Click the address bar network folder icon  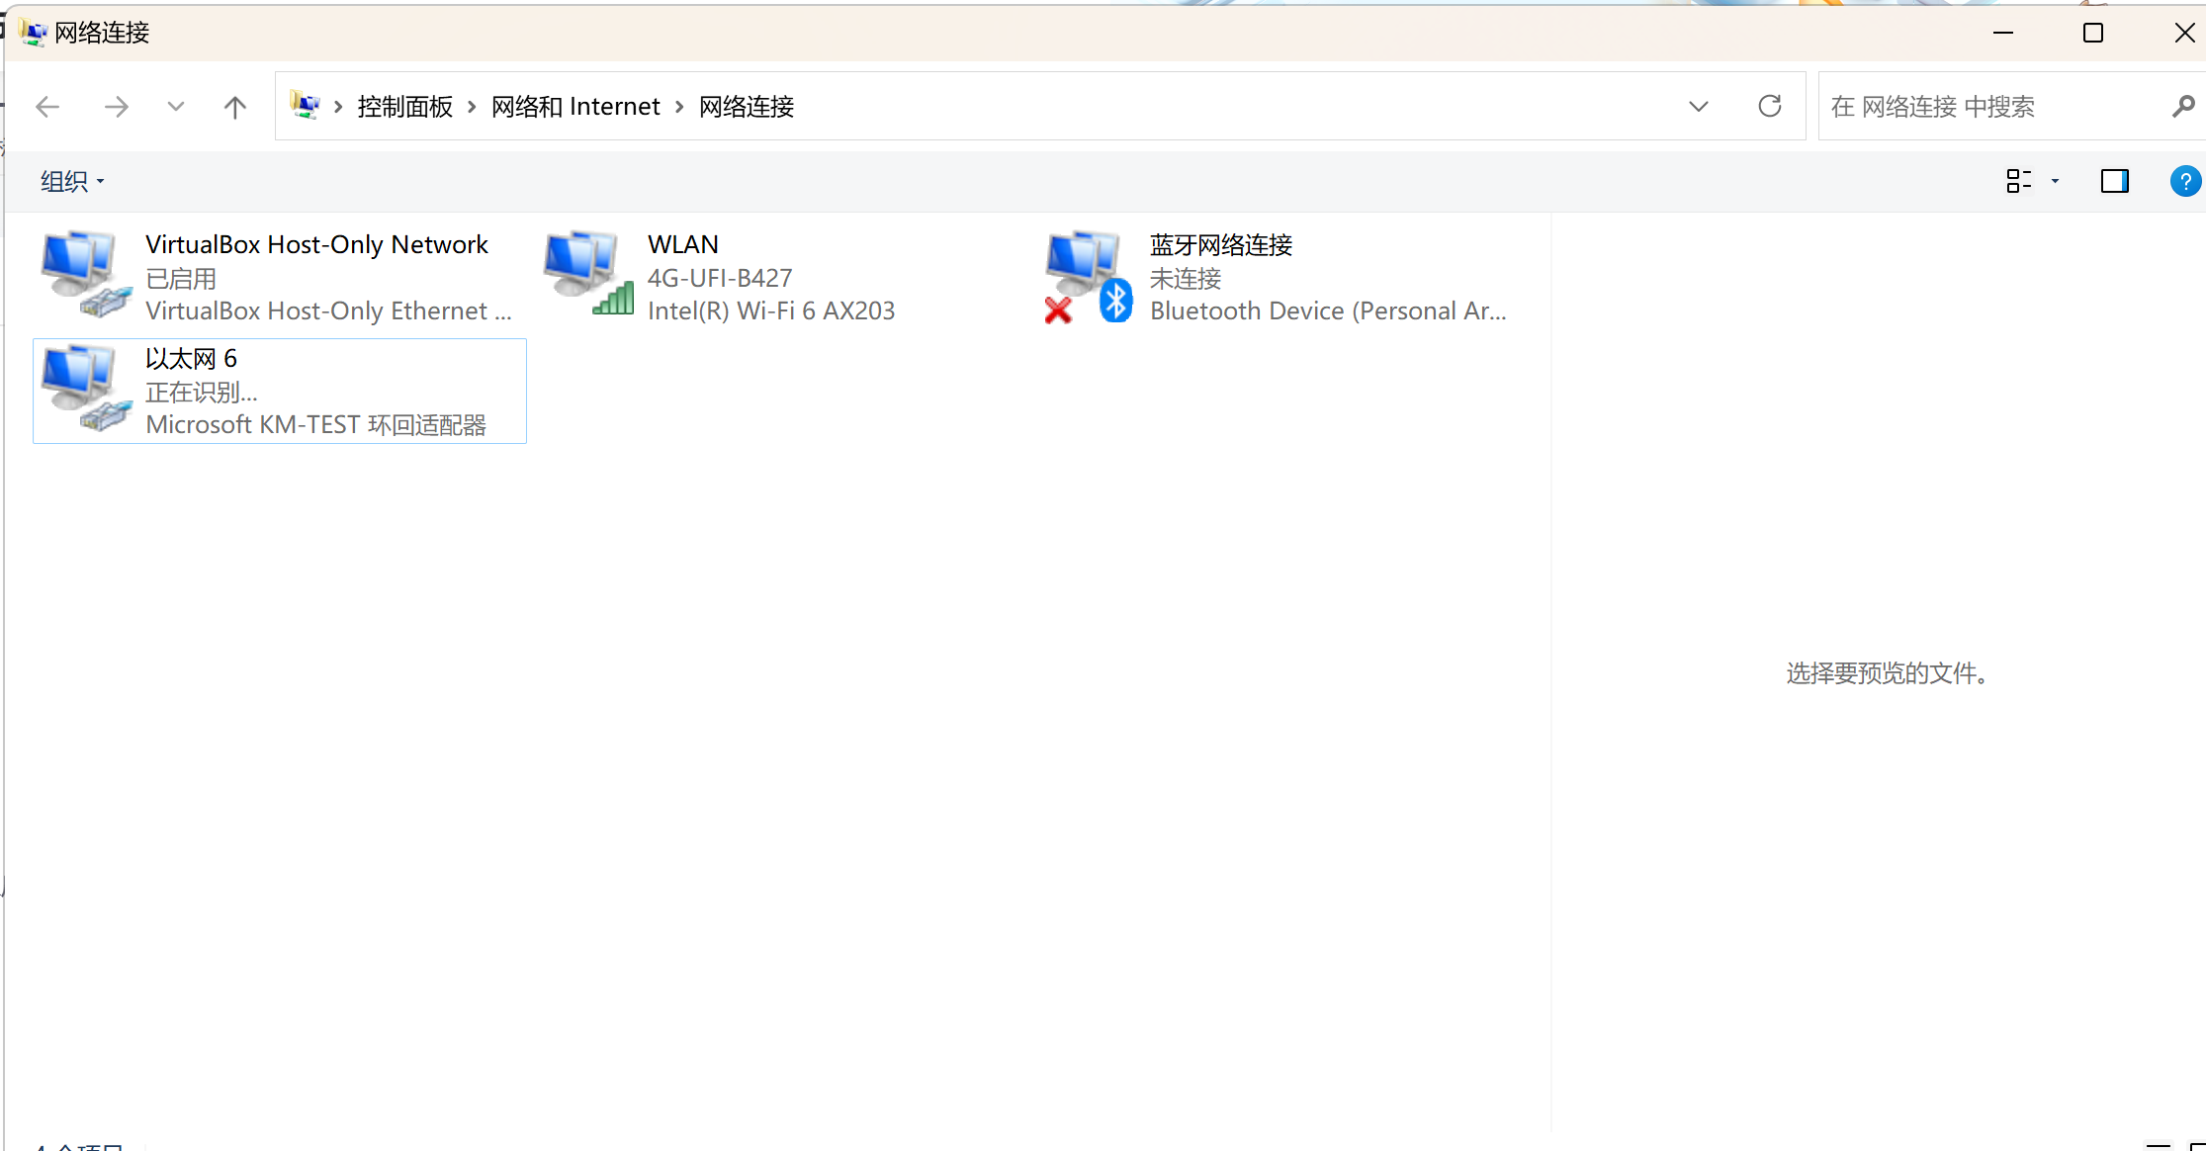[x=306, y=105]
